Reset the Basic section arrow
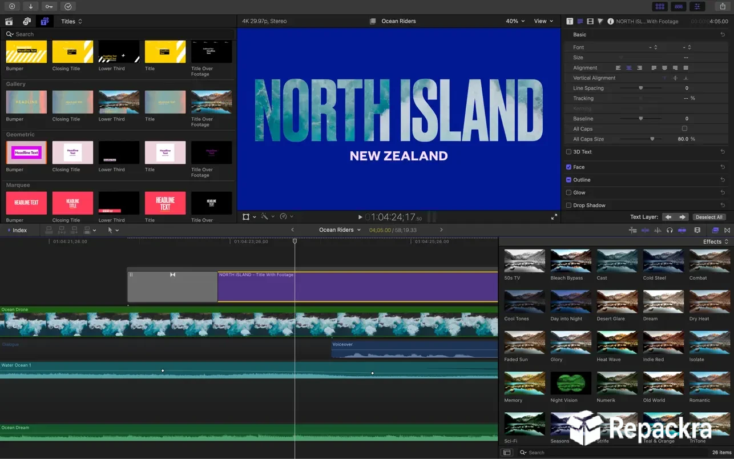Screen dimensions: 734x459 pyautogui.click(x=723, y=35)
